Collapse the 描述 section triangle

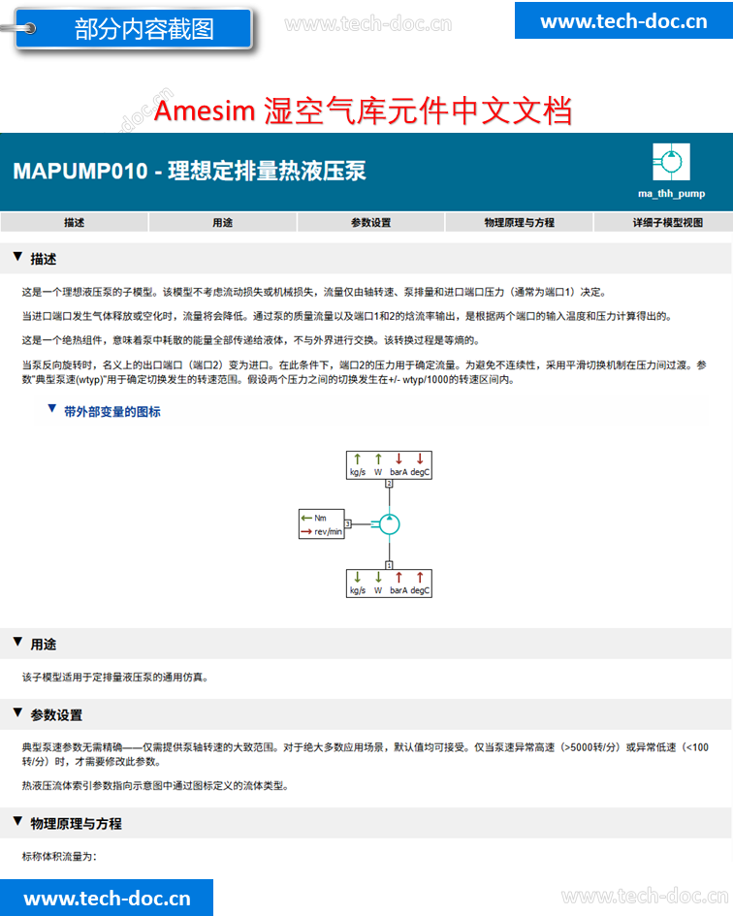[17, 257]
